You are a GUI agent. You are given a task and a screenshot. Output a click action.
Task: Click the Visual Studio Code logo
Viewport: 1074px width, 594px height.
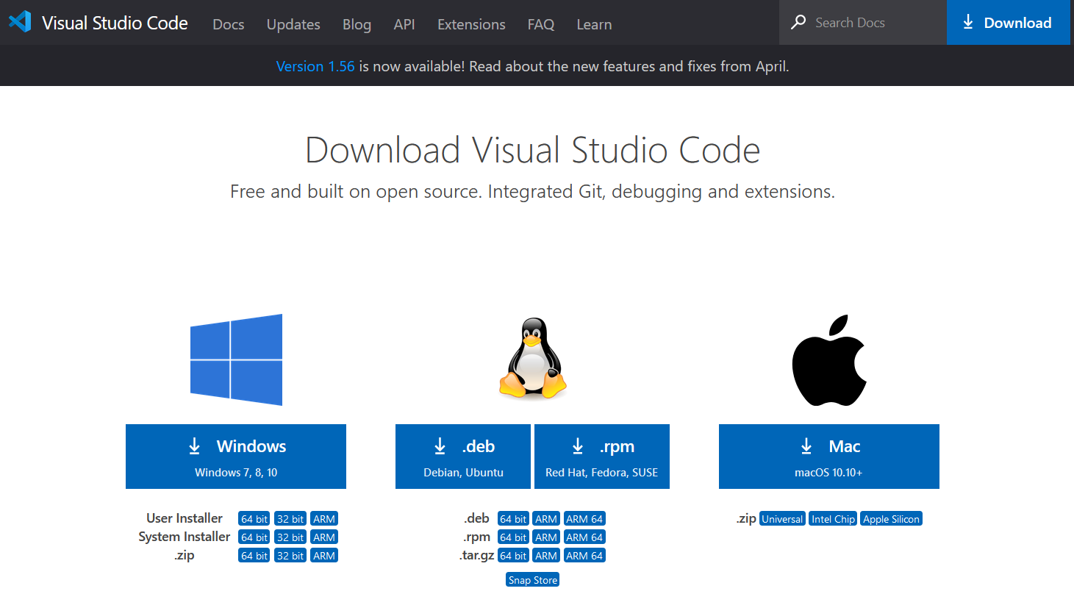click(x=18, y=22)
